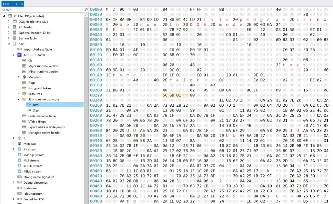333x204 pixels.
Task: Click the Optional header (32-bit) icon
Action: tap(15, 33)
